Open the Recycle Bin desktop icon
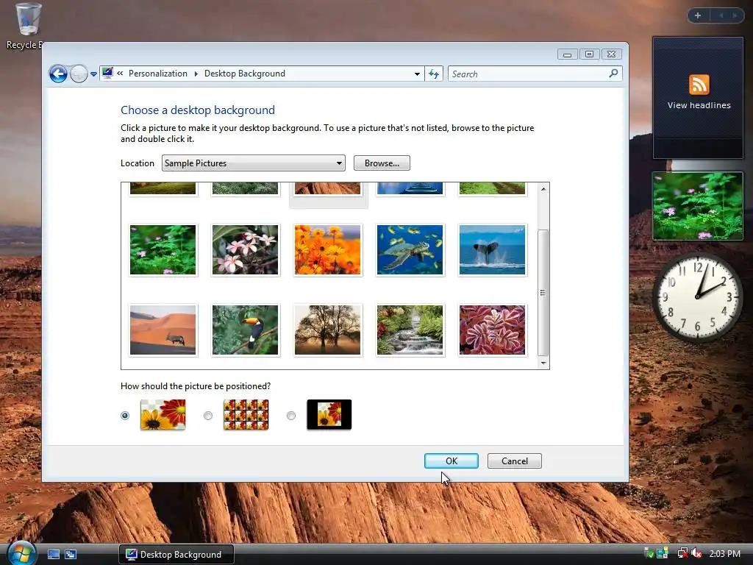Screen dimensions: 753x565 click(26, 26)
